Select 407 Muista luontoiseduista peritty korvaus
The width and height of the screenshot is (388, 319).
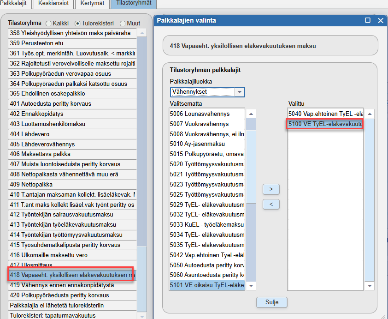coord(72,164)
